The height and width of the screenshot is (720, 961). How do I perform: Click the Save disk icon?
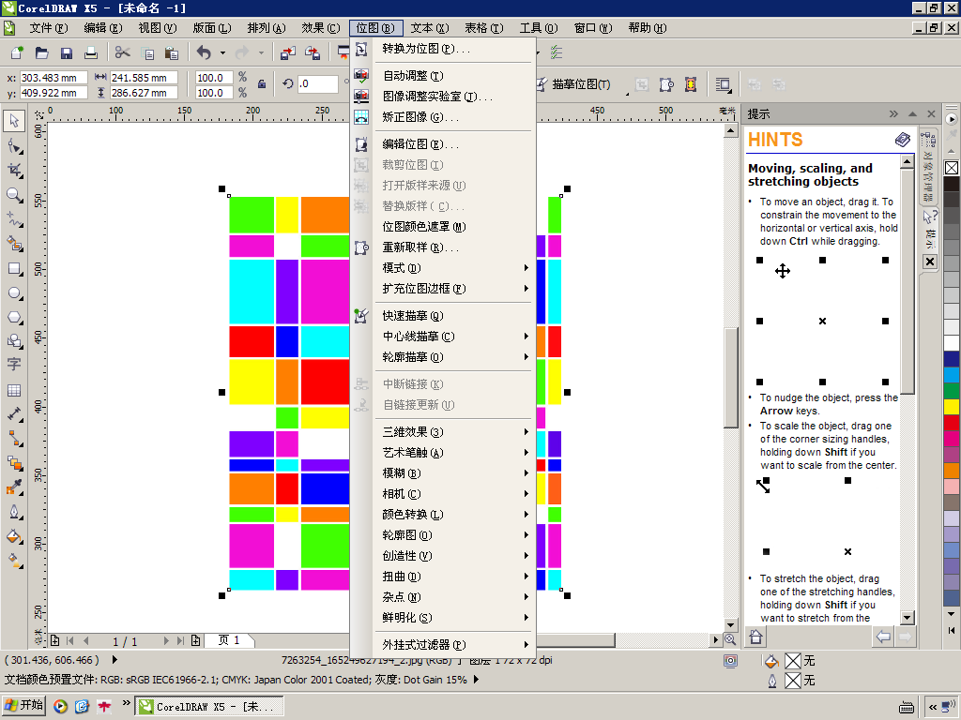[x=67, y=53]
